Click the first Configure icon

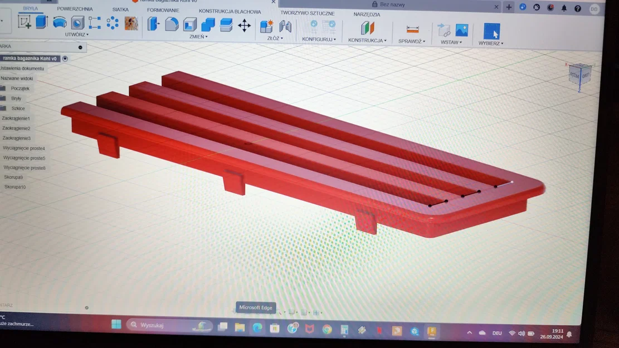click(x=313, y=27)
